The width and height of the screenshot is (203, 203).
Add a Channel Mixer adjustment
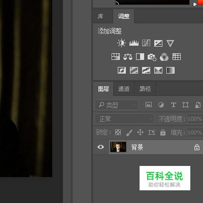[x=164, y=57]
